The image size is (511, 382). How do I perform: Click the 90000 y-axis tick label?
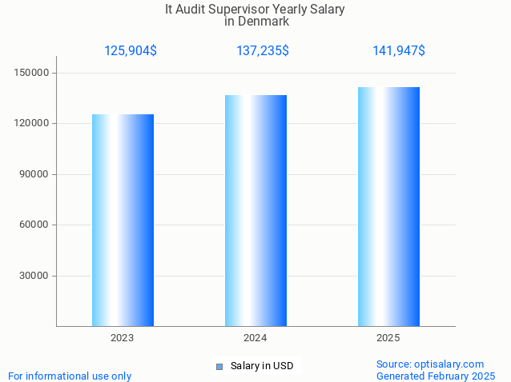35,174
